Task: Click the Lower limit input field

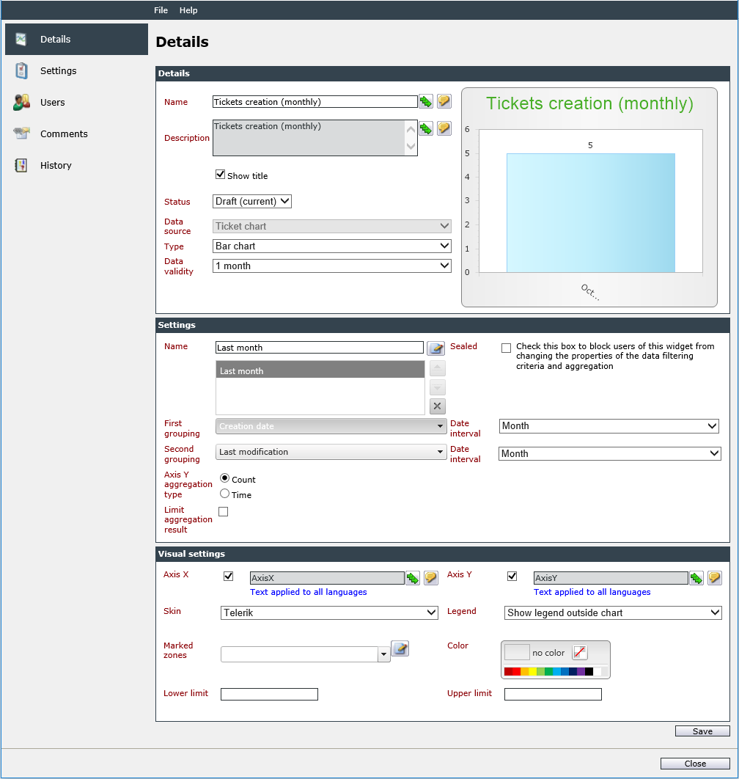Action: pos(269,694)
